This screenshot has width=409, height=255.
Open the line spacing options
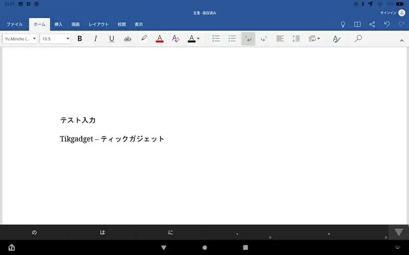[296, 39]
